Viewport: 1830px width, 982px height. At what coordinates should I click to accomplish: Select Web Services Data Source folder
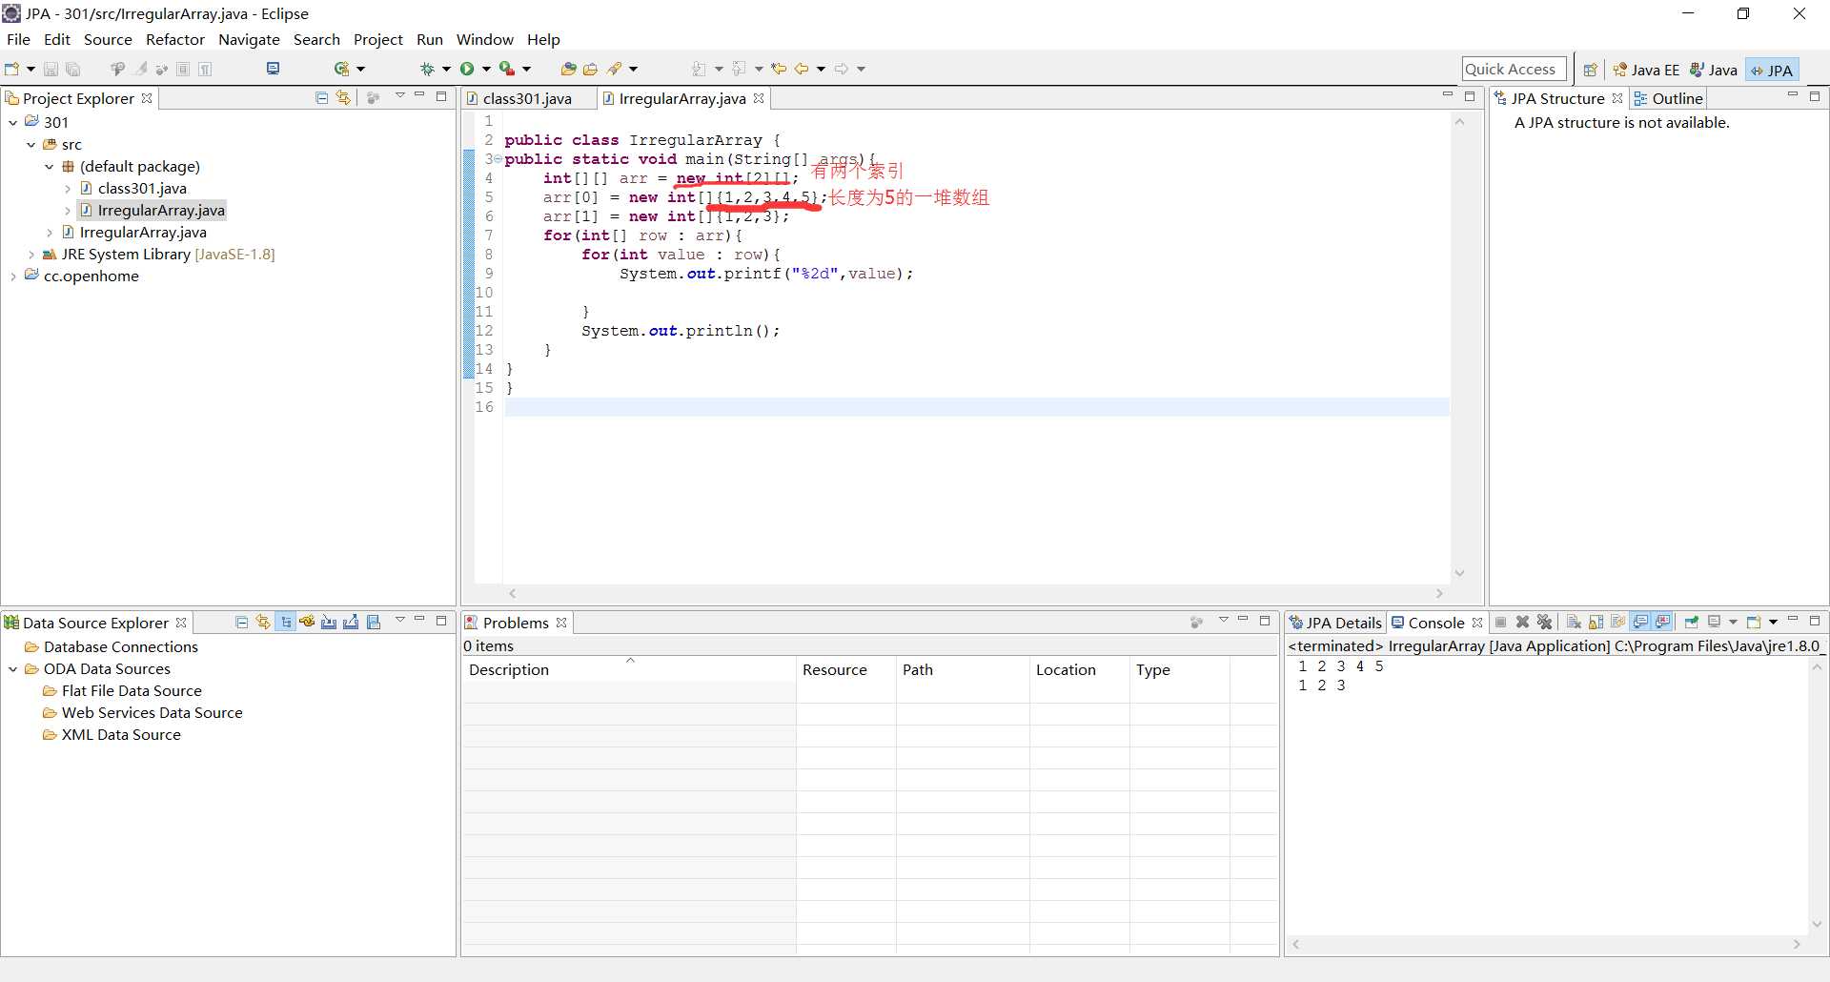tap(143, 712)
